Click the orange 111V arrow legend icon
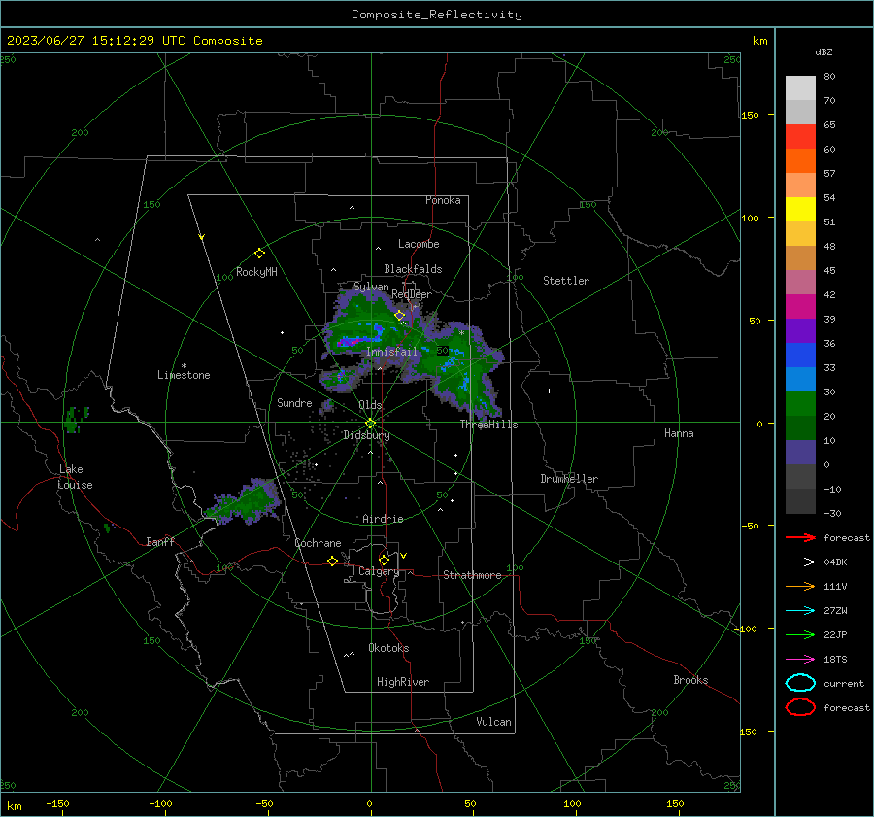Screen dimensions: 874x817 pos(800,586)
